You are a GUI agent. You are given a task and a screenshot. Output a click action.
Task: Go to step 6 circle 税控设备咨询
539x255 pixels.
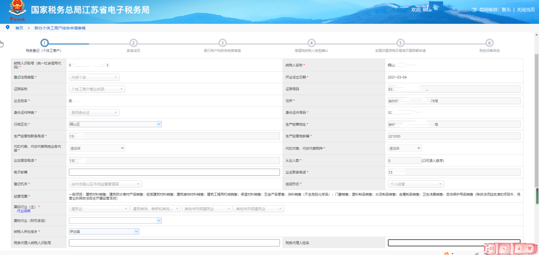(489, 43)
